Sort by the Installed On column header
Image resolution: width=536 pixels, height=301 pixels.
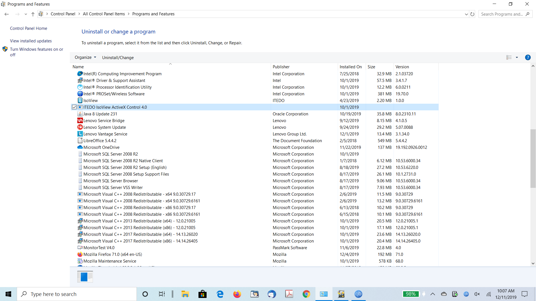(x=351, y=67)
